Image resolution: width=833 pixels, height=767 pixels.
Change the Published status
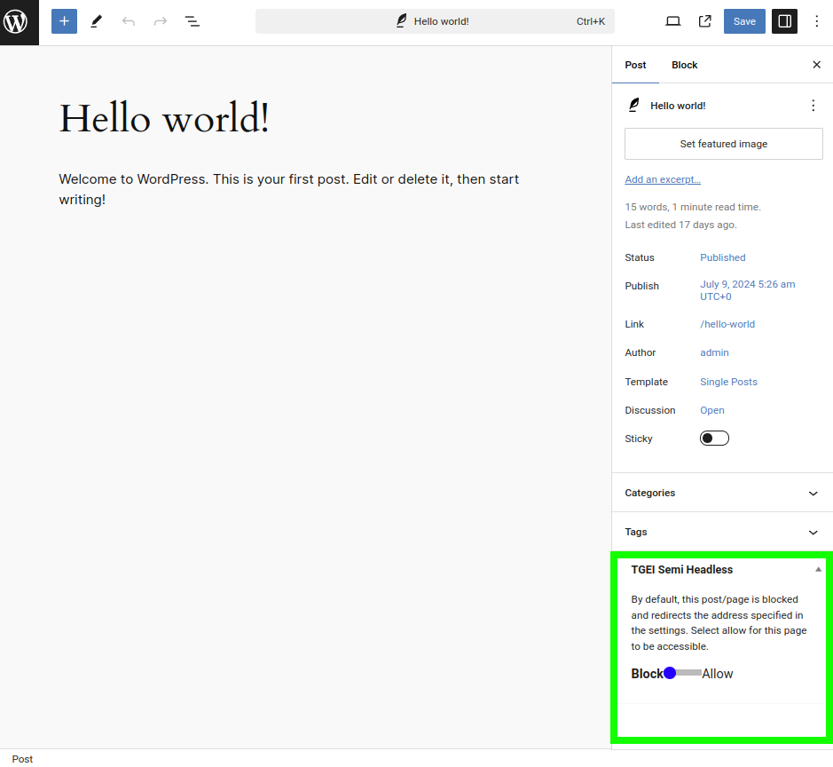click(722, 257)
